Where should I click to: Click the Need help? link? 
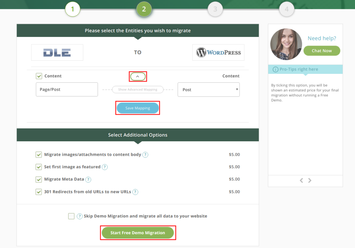[x=322, y=38]
